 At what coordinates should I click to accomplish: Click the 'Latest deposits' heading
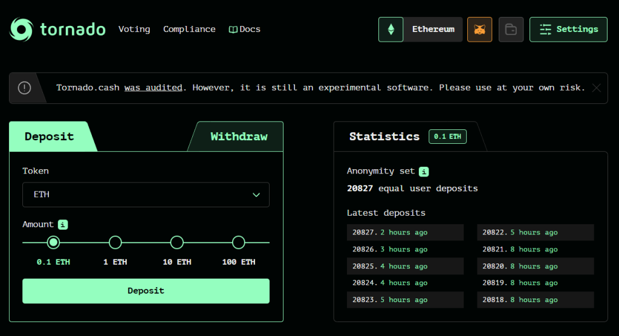coord(386,213)
